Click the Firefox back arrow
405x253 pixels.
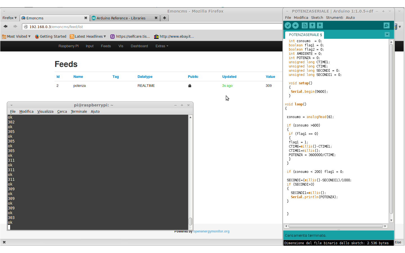6,26
